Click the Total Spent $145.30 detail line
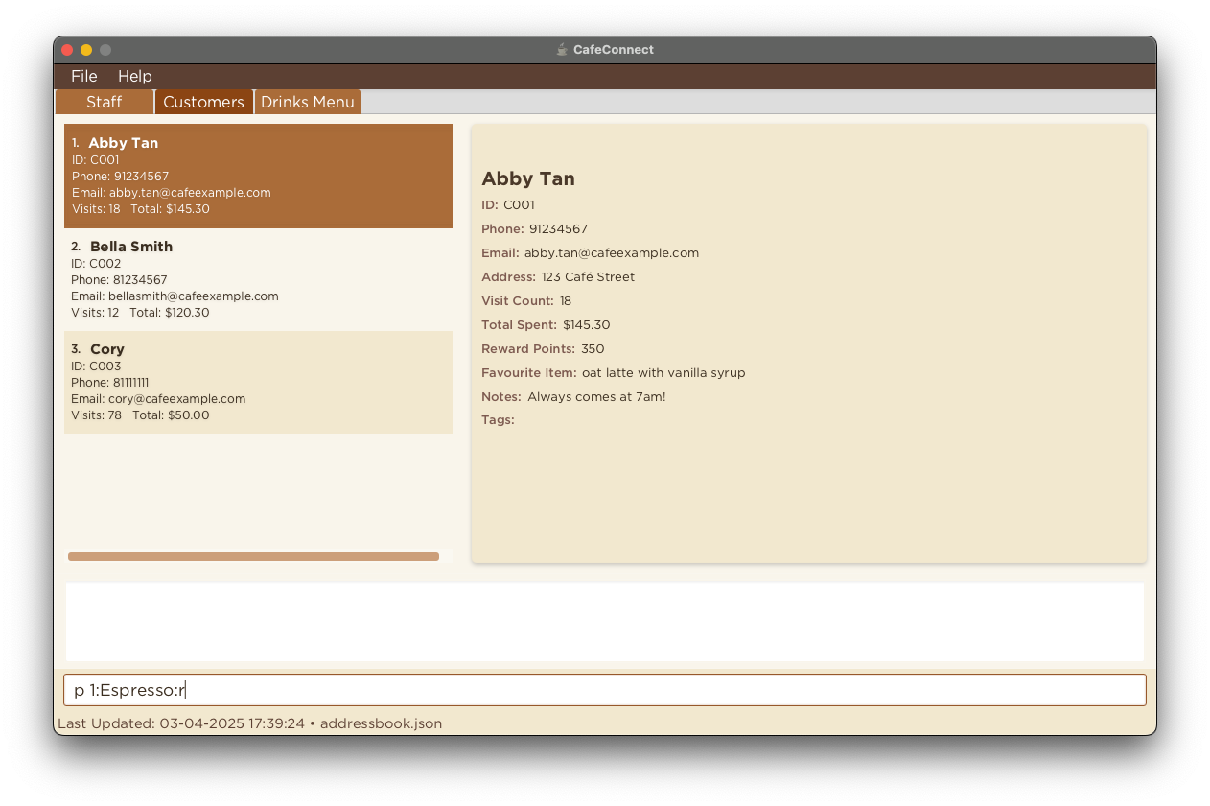The image size is (1210, 806). (546, 325)
